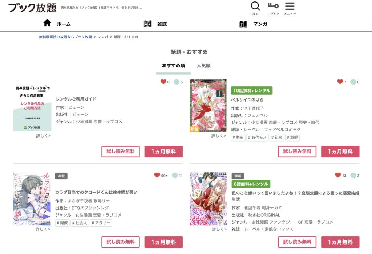Open 私のこと嫌いって言いましたよね cover thumbnail
Image resolution: width=372 pixels, height=254 pixels.
point(208,199)
